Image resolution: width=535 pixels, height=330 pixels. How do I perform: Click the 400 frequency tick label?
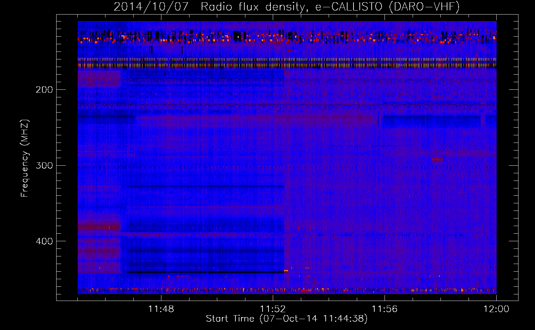[x=44, y=241]
